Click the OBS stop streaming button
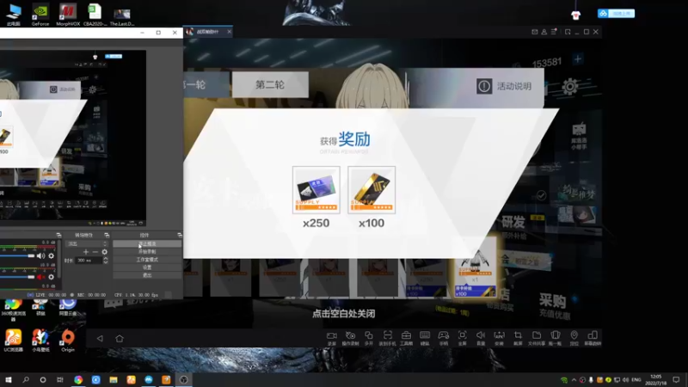Viewport: 688px width, 387px height. pyautogui.click(x=147, y=243)
